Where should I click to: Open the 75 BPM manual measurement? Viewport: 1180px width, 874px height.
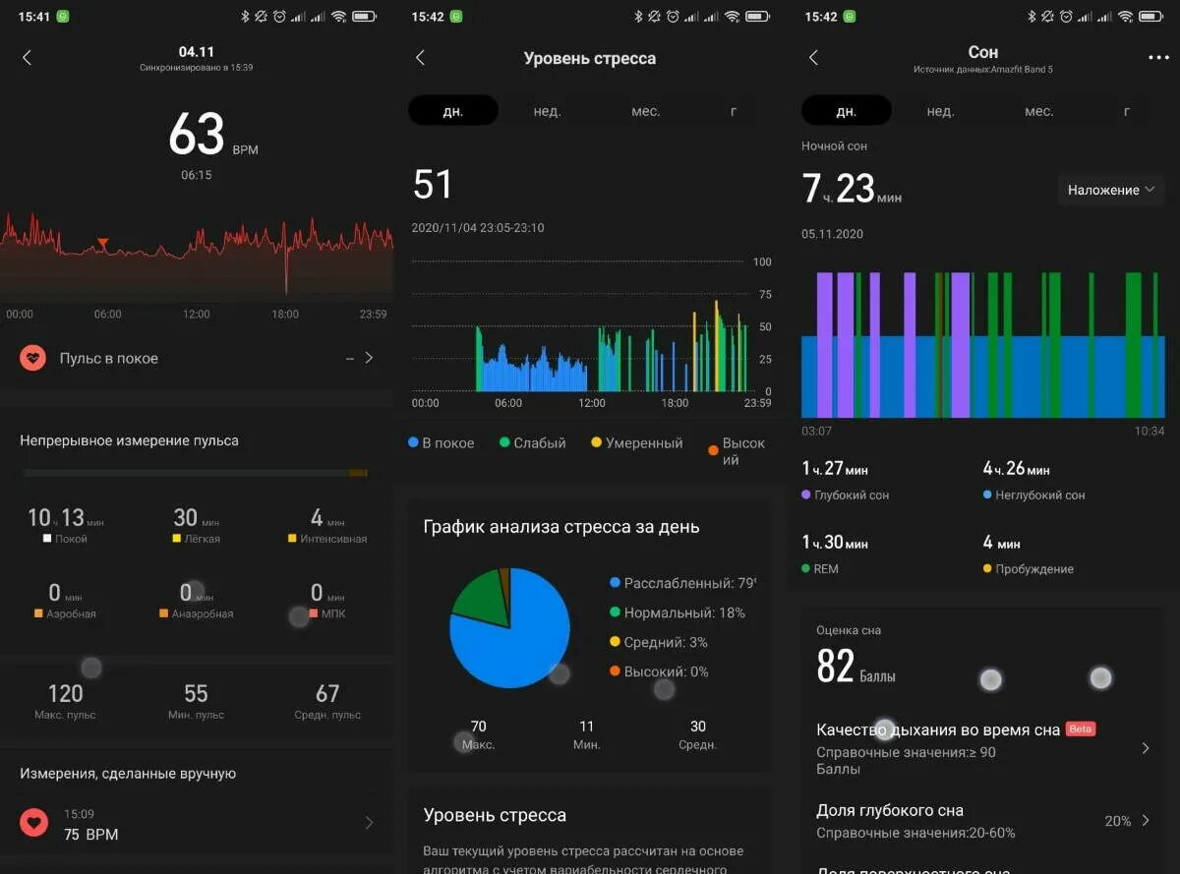tap(197, 823)
